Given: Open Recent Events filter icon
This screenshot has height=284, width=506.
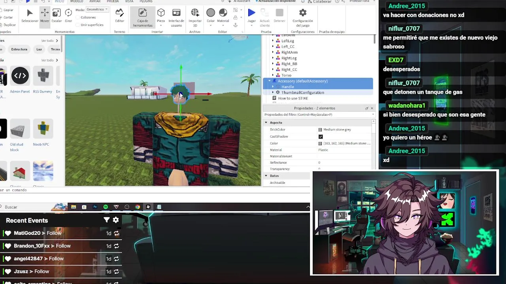Looking at the screenshot, I should pos(106,220).
